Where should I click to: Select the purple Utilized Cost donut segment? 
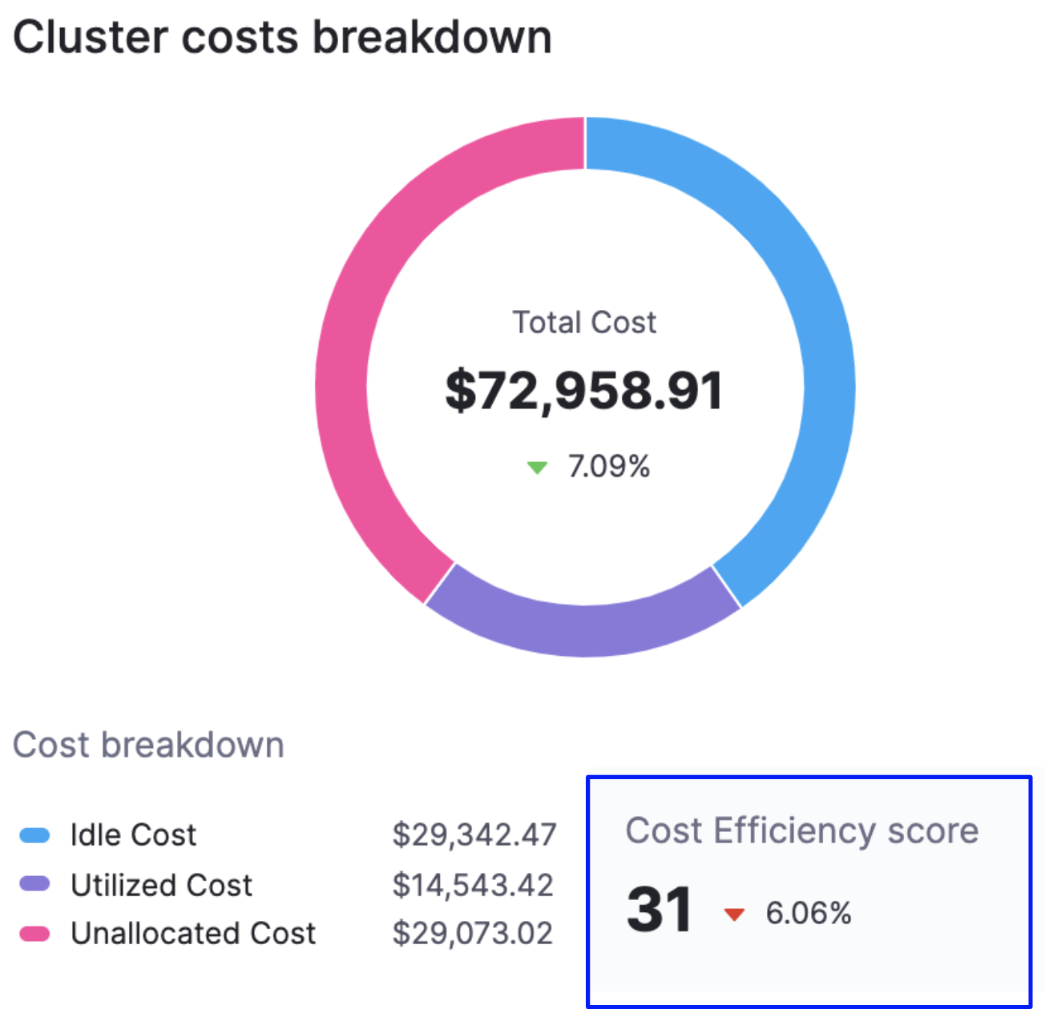pyautogui.click(x=583, y=629)
